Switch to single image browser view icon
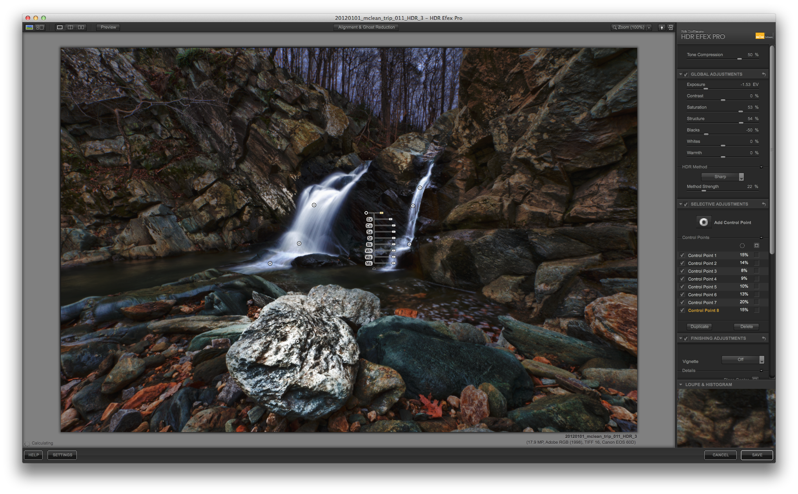Screen dimensions: 798x494 [x=29, y=27]
